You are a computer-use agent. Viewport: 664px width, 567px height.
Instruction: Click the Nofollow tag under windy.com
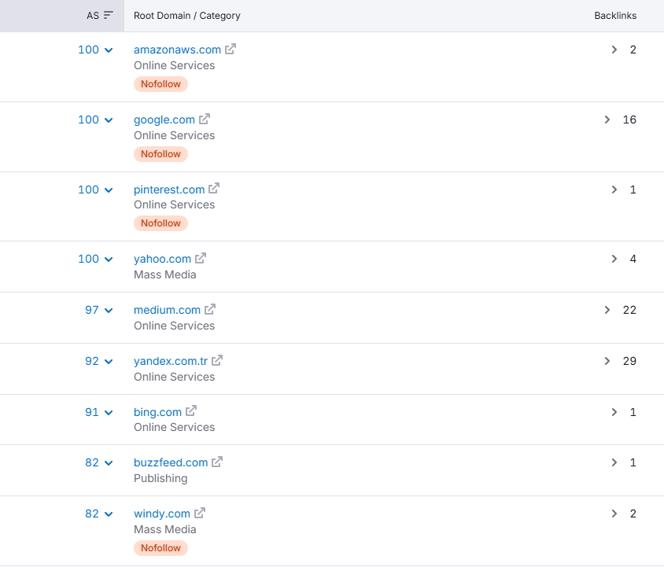[x=161, y=548]
